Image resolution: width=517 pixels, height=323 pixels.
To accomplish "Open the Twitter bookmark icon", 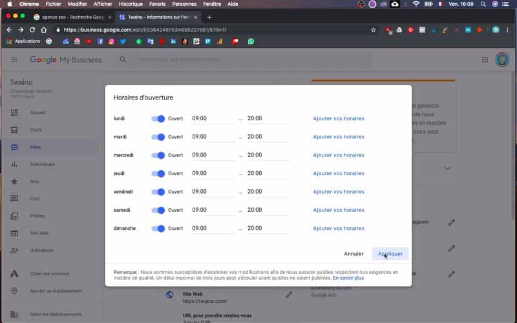I will click(x=123, y=41).
